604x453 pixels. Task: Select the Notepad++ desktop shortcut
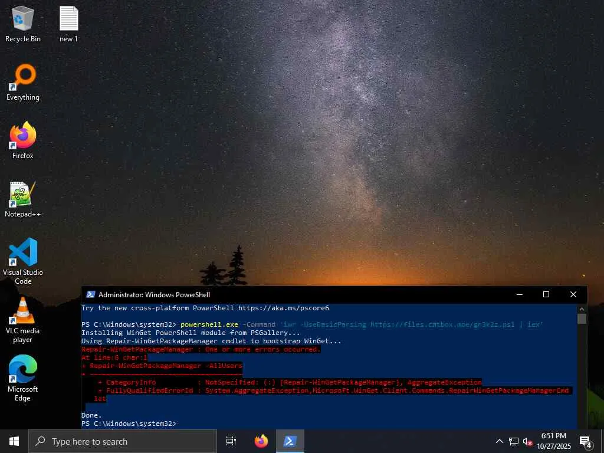pyautogui.click(x=23, y=199)
